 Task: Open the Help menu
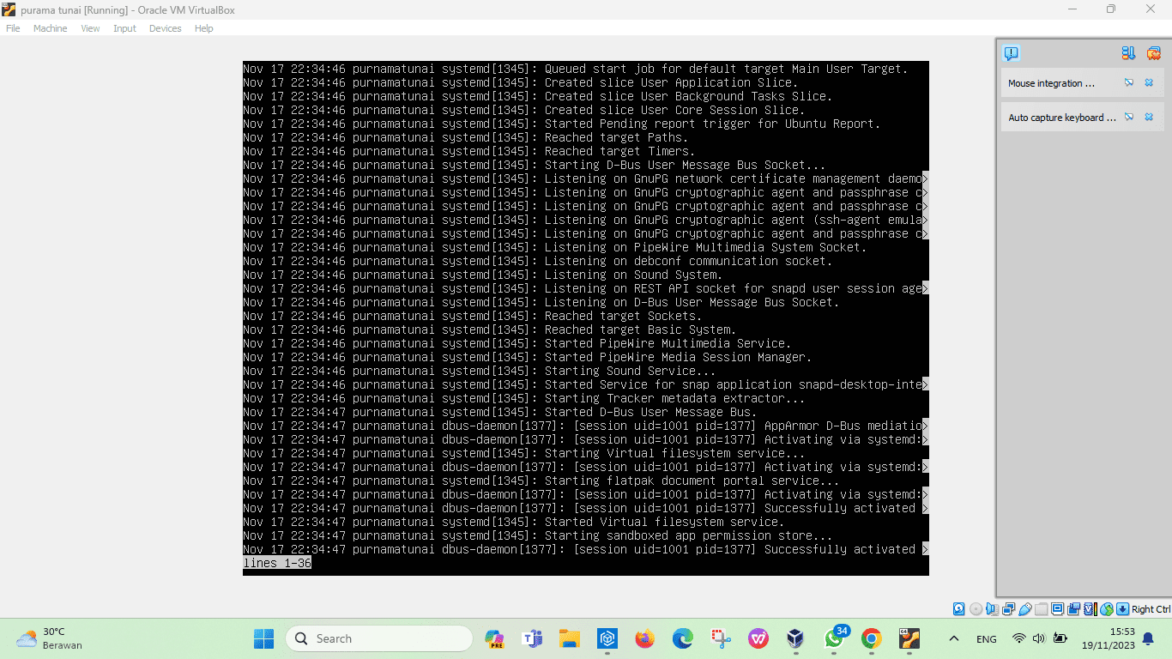coord(203,28)
